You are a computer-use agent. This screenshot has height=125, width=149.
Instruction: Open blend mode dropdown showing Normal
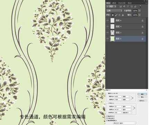pos(114,11)
